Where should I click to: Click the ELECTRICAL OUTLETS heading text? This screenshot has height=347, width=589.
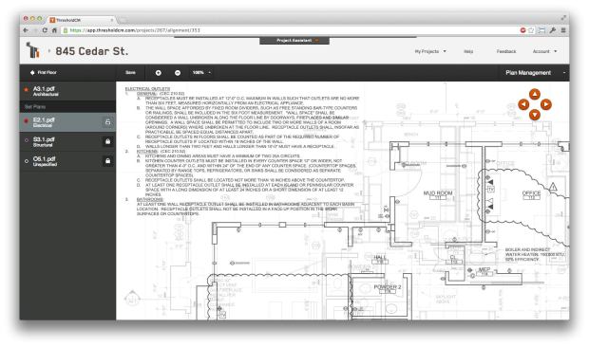click(x=147, y=88)
